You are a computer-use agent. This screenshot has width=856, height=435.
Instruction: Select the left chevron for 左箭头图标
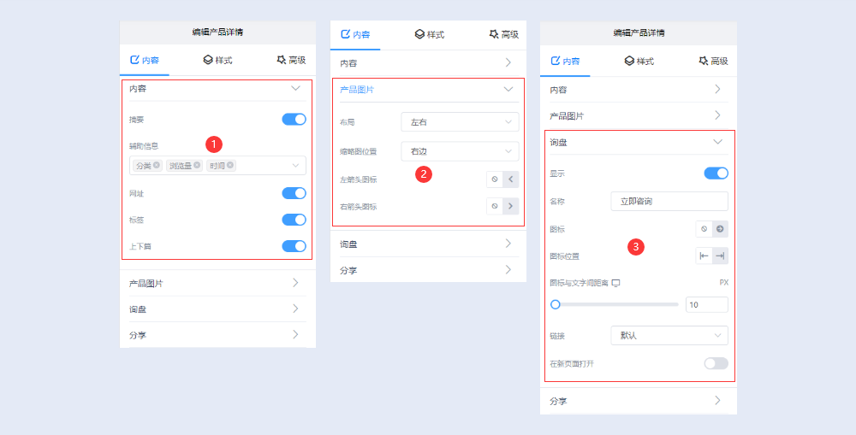(510, 179)
